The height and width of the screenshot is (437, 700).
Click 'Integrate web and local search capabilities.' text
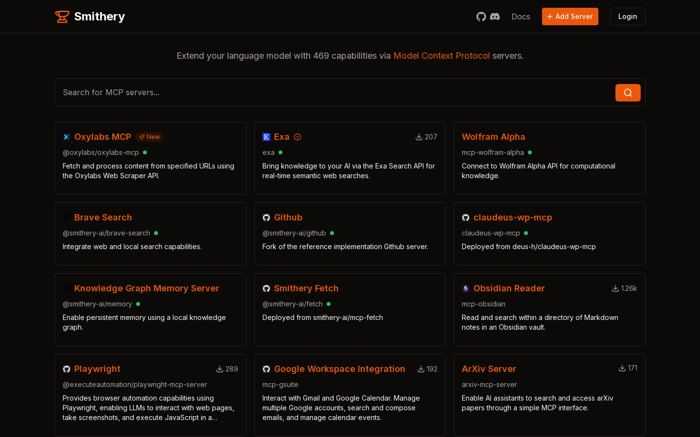(132, 247)
